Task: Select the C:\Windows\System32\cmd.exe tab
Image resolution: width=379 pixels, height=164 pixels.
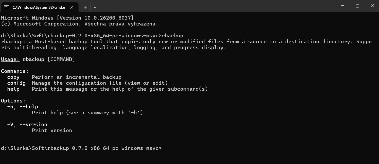Action: [x=39, y=7]
